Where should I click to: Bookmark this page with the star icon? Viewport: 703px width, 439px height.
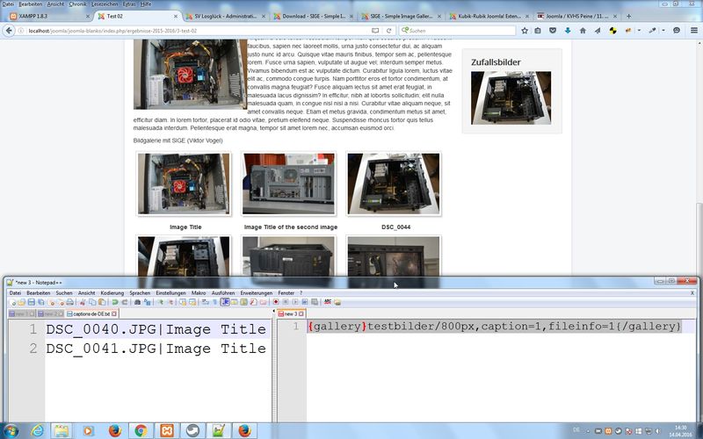[x=525, y=30]
